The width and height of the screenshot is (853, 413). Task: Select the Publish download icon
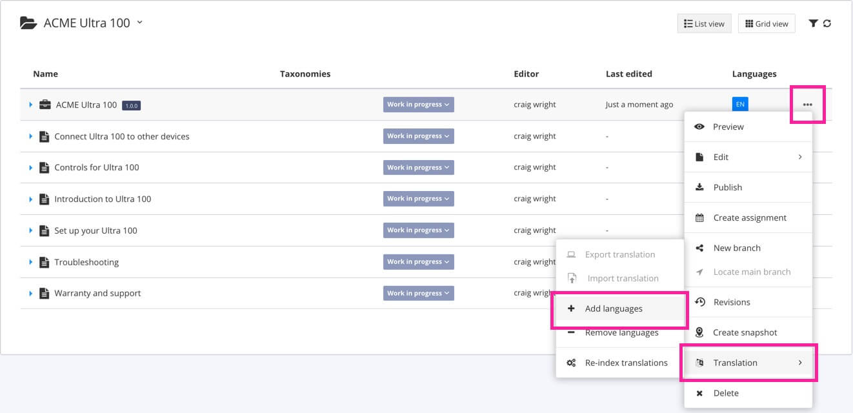(699, 187)
